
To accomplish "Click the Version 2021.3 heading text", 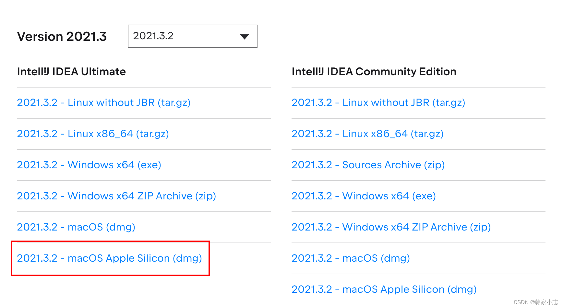I will pos(62,37).
